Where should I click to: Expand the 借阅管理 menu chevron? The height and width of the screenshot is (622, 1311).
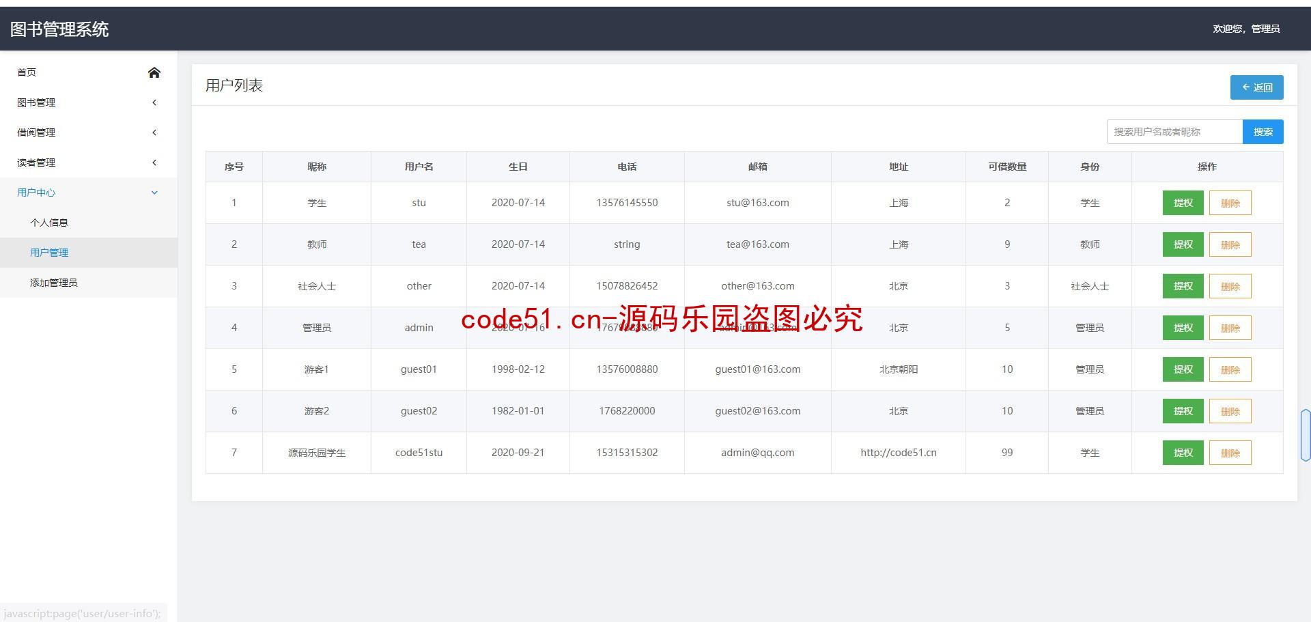click(154, 132)
